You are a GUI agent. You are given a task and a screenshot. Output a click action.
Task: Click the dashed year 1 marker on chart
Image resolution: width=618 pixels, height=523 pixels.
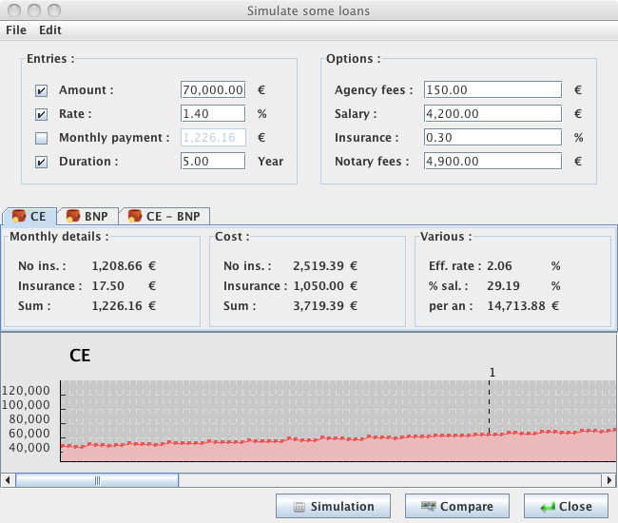coord(489,406)
